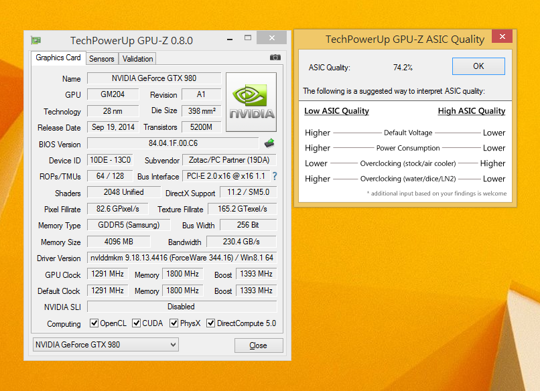Click the Transistors field showing 5200M

click(201, 127)
